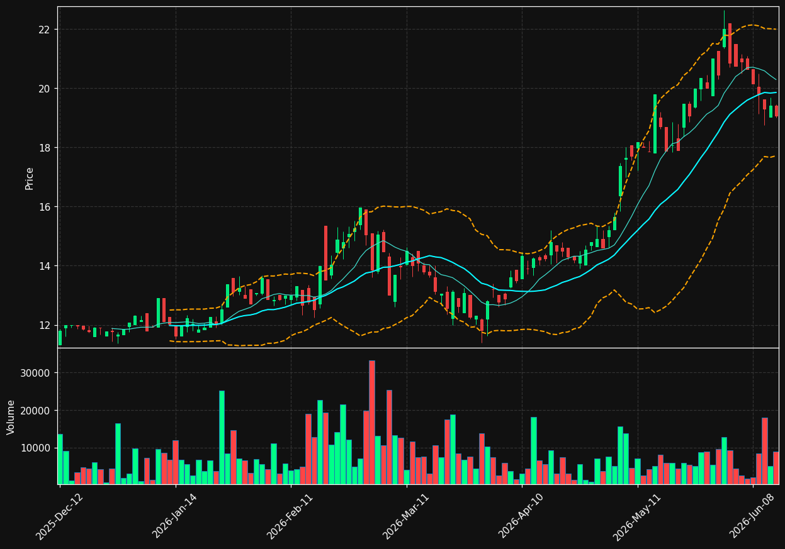The height and width of the screenshot is (549, 785).
Task: Click the Volume axis title
Action: tap(11, 417)
